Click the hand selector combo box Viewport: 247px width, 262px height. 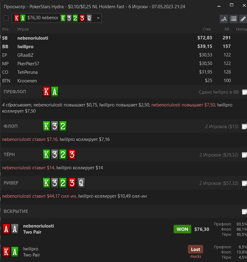point(56,18)
